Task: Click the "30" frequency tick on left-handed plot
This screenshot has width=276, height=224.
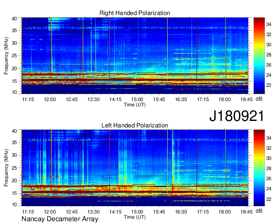Action: [14, 155]
